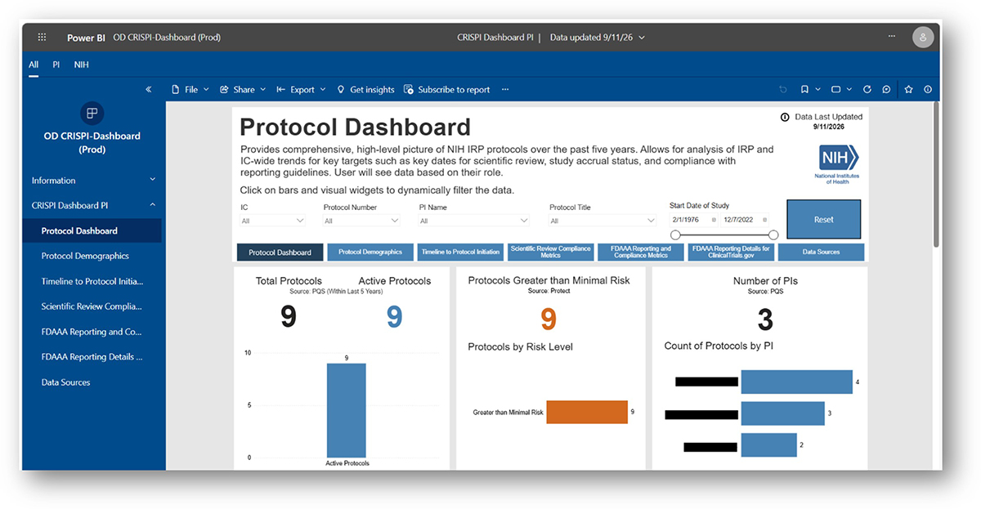Click the Reset button
The height and width of the screenshot is (509, 981).
point(823,220)
